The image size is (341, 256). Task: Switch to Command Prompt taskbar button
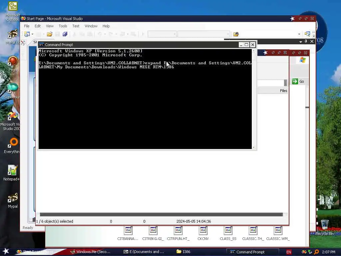252,252
